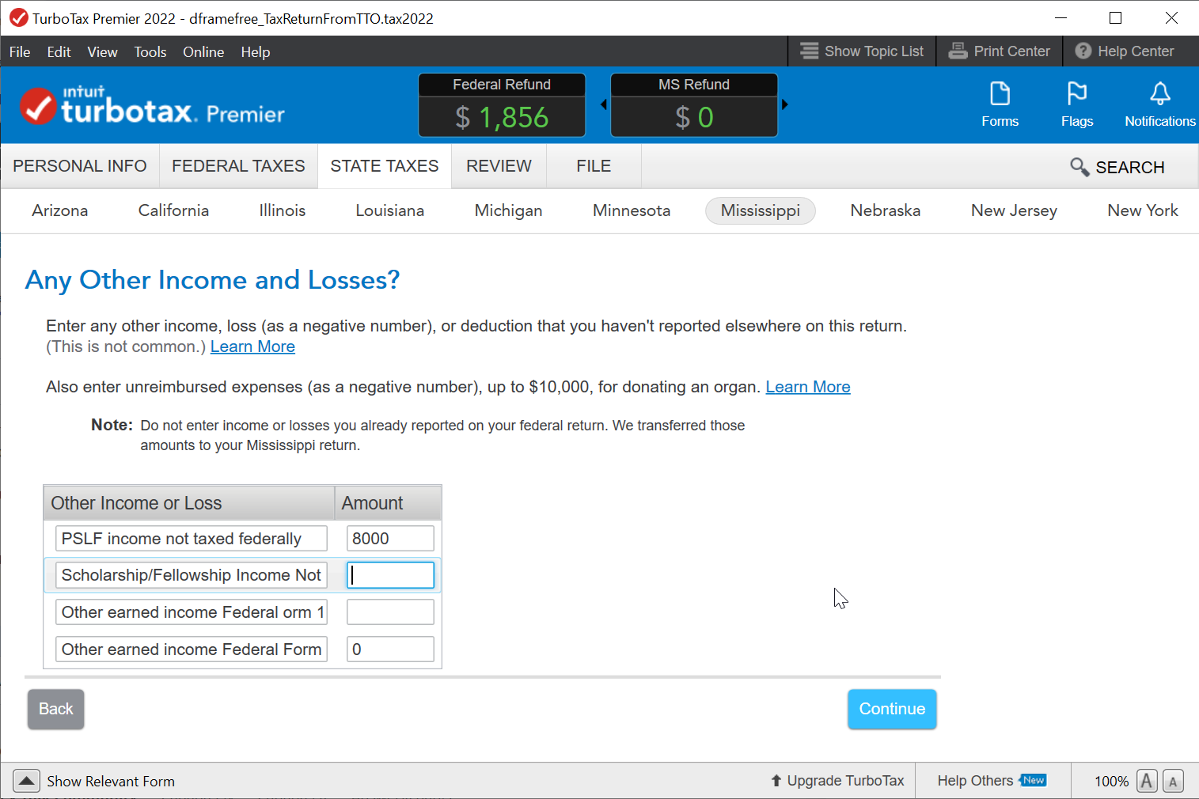Open Learn More about organ donation

808,387
